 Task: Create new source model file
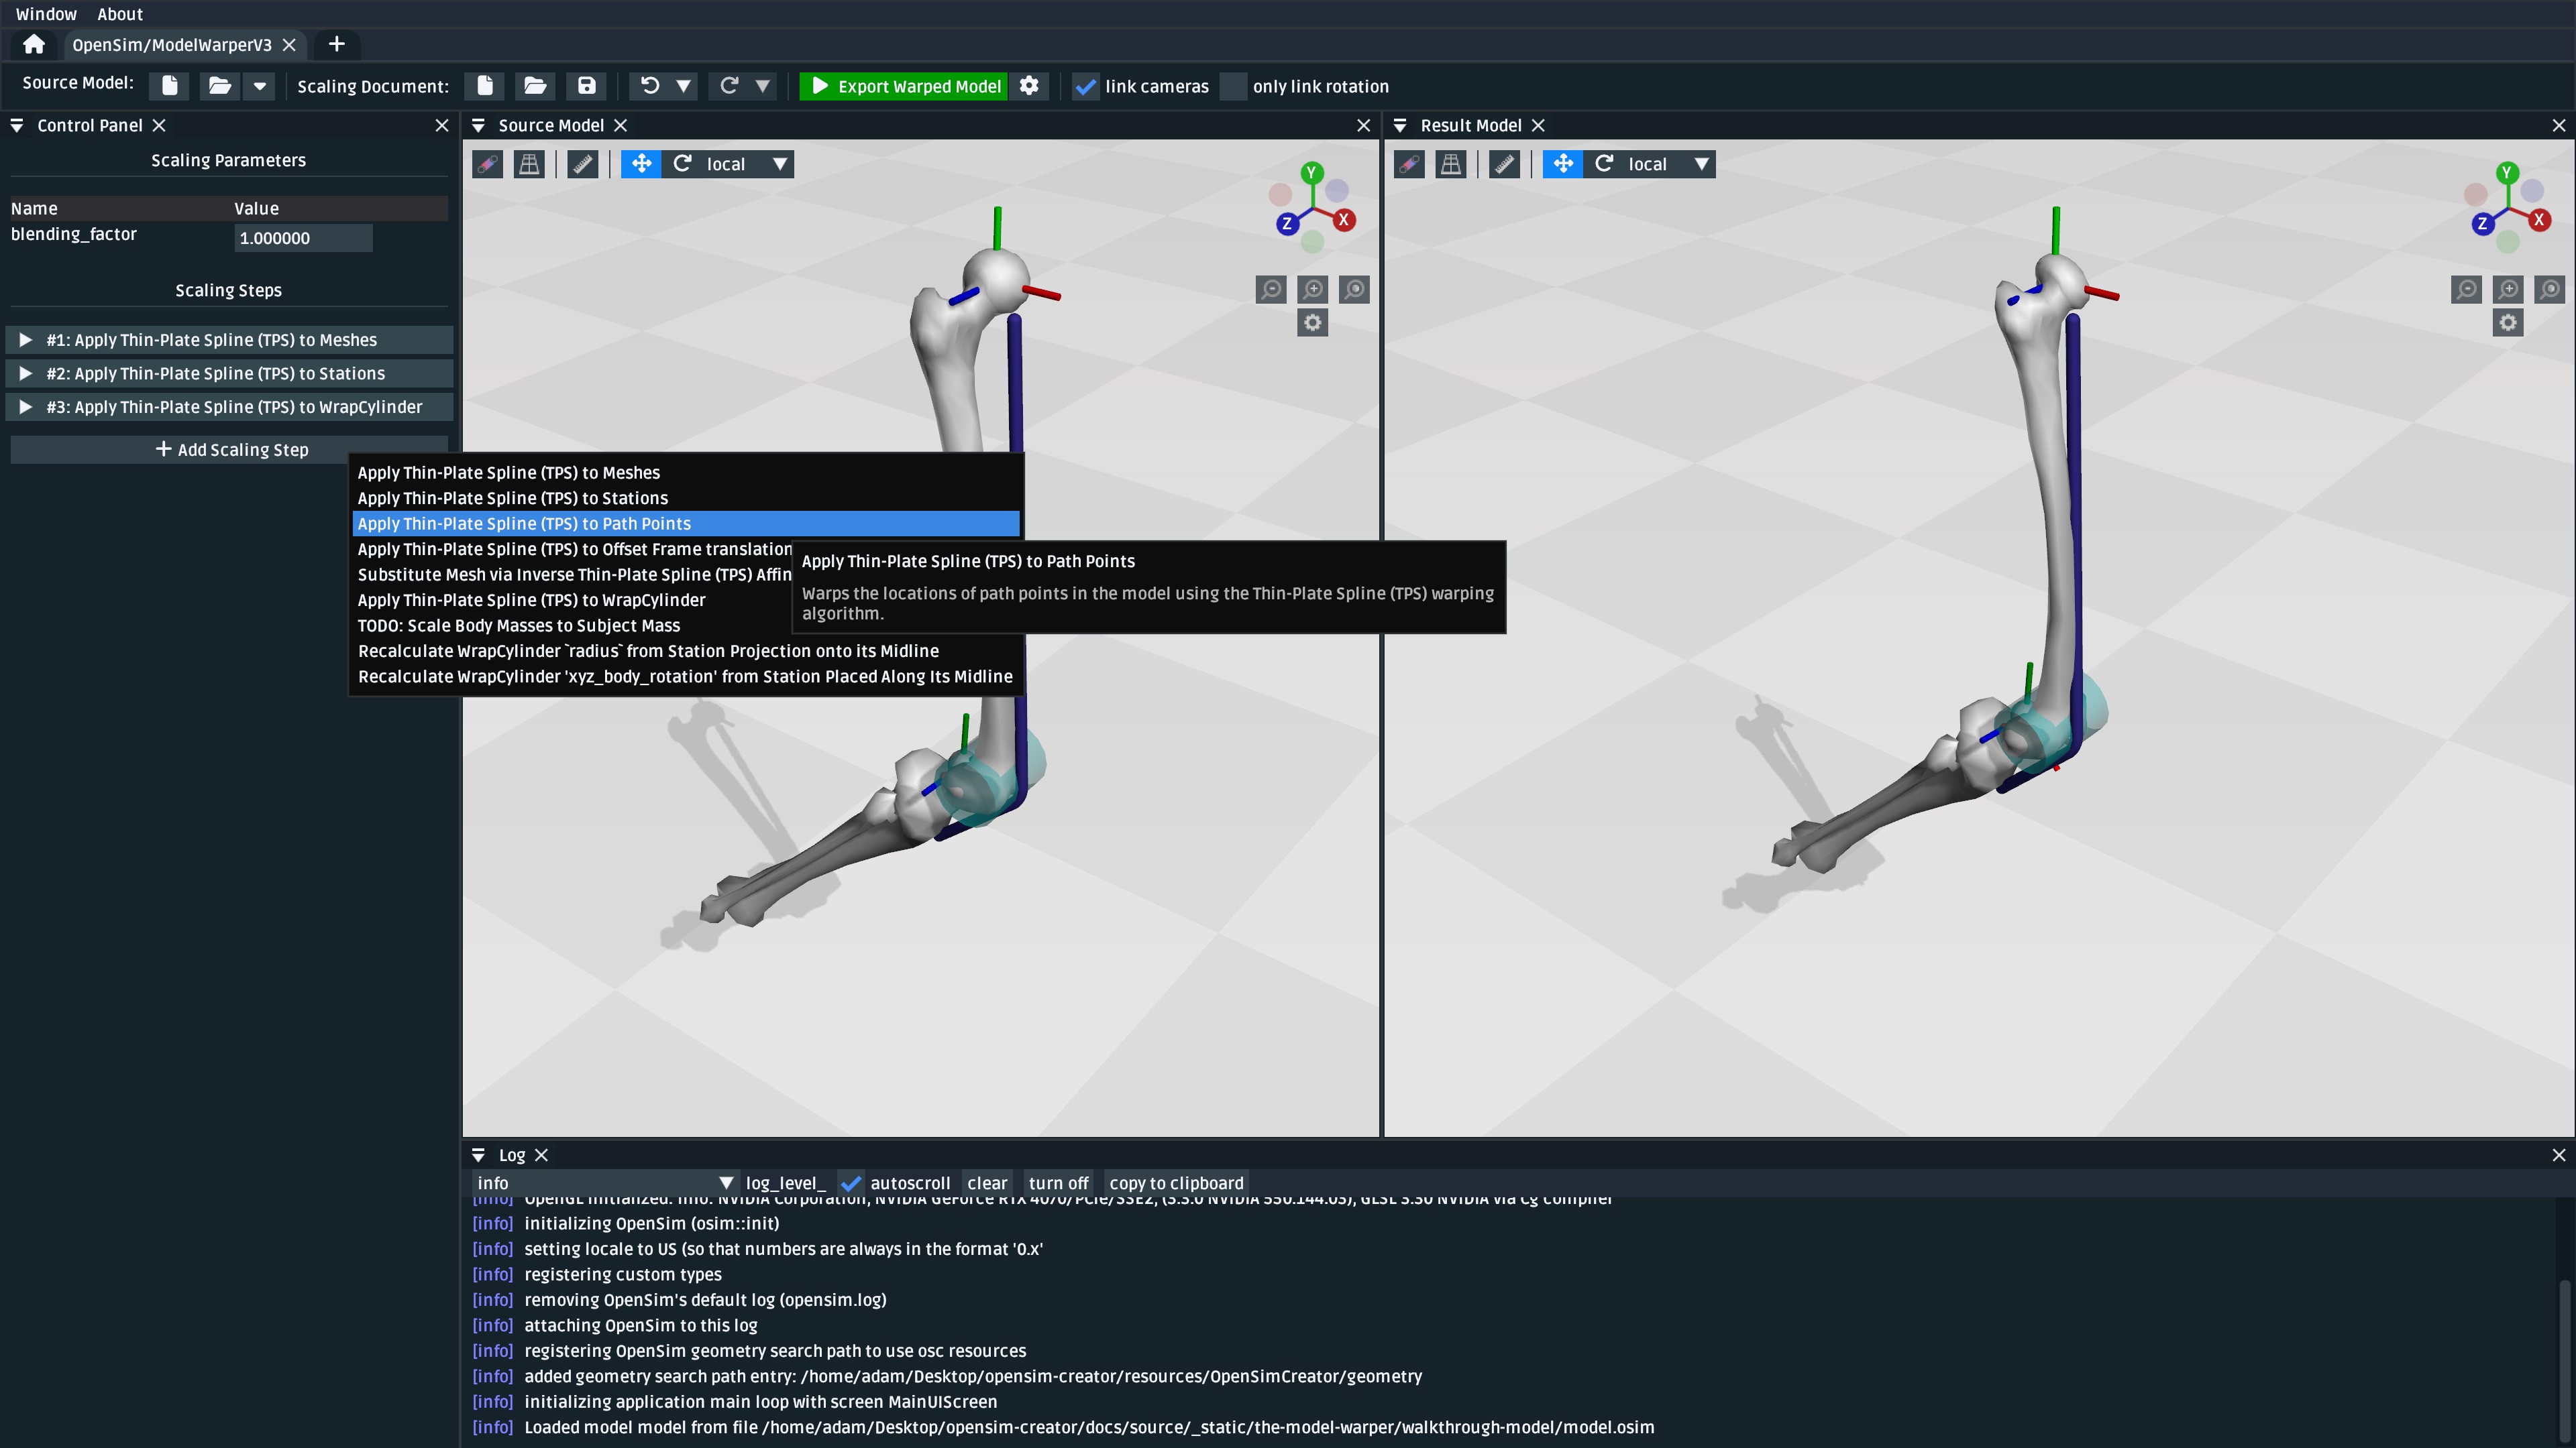coord(170,86)
